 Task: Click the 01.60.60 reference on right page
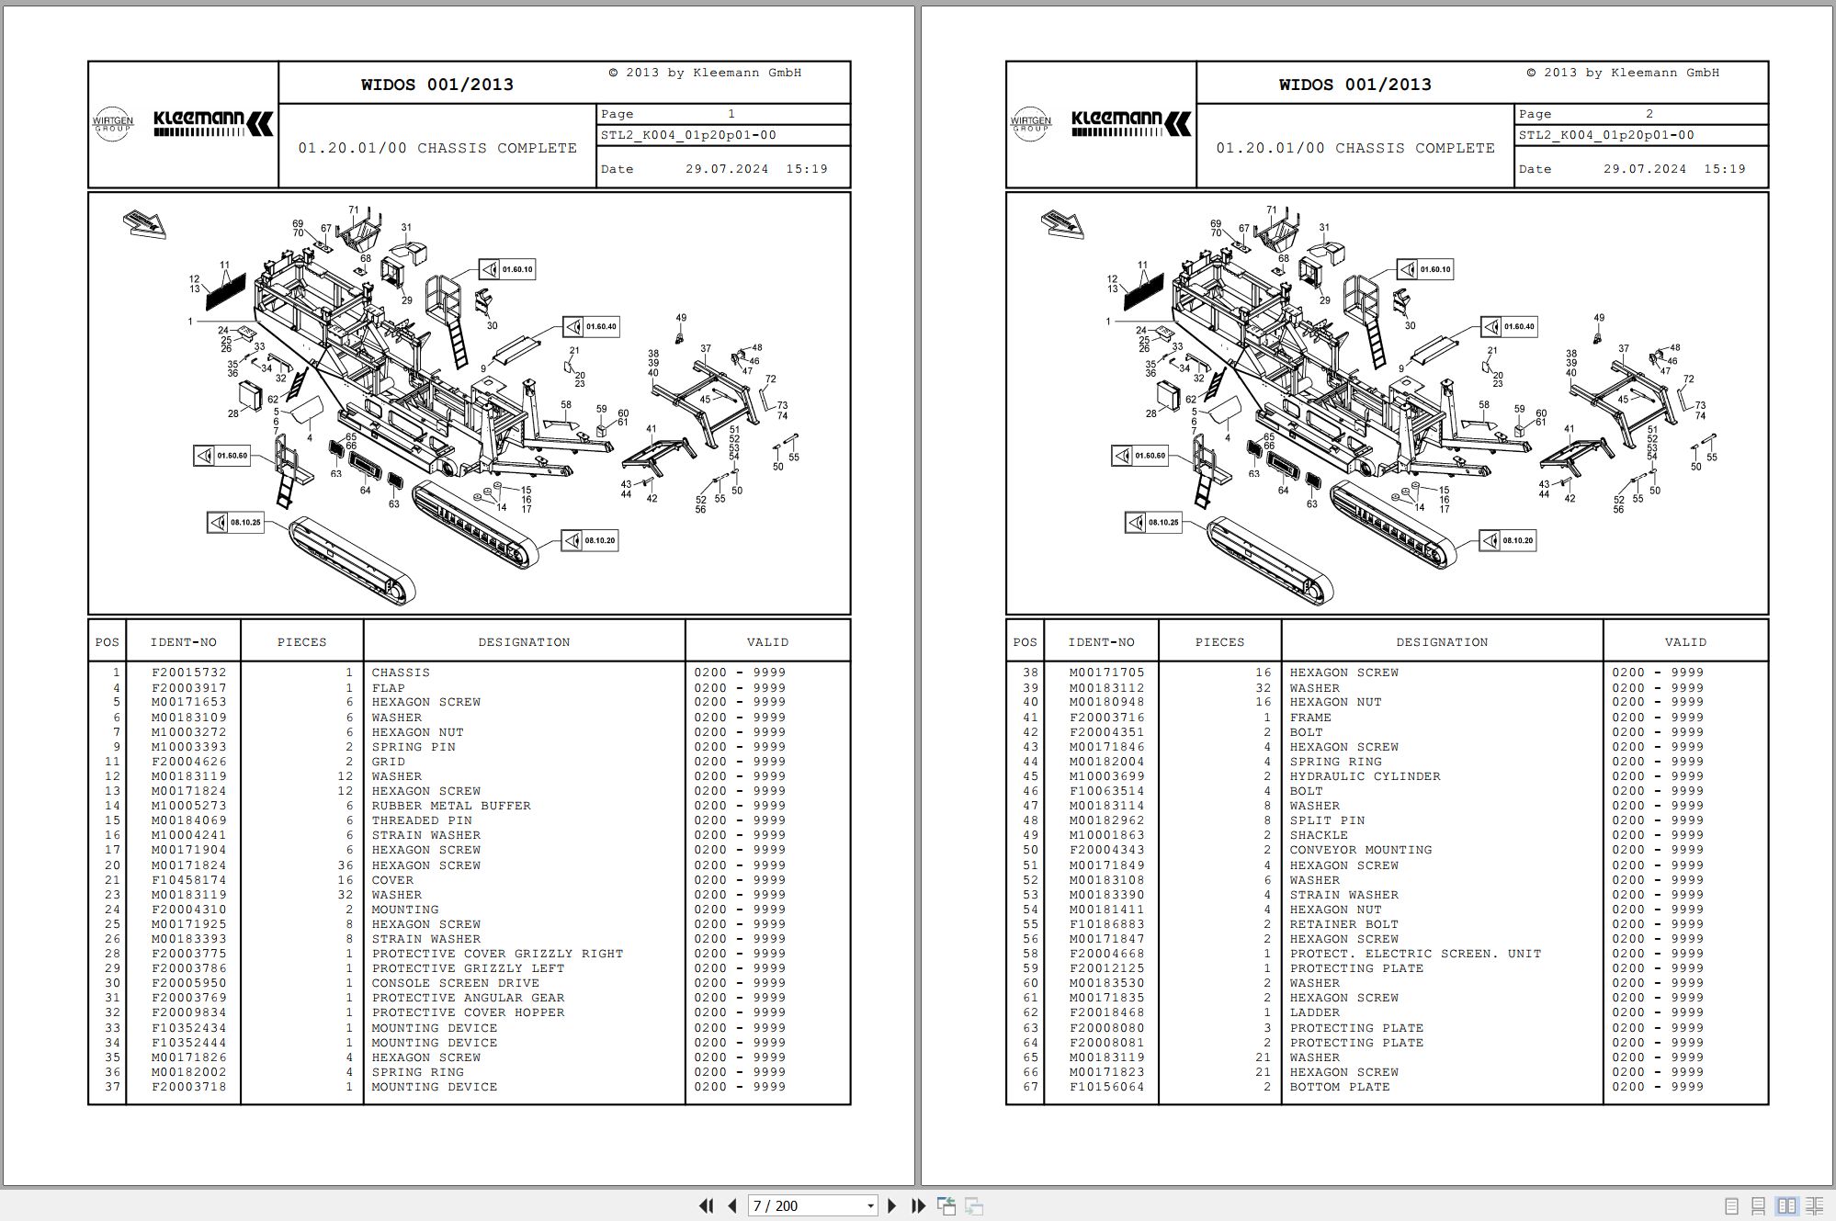coord(1139,456)
